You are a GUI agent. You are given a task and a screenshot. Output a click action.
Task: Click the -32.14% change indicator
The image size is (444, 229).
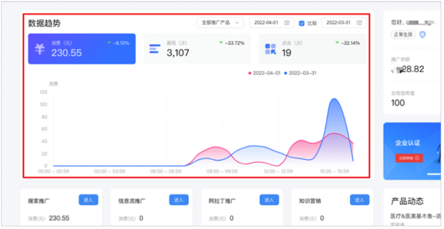(347, 43)
